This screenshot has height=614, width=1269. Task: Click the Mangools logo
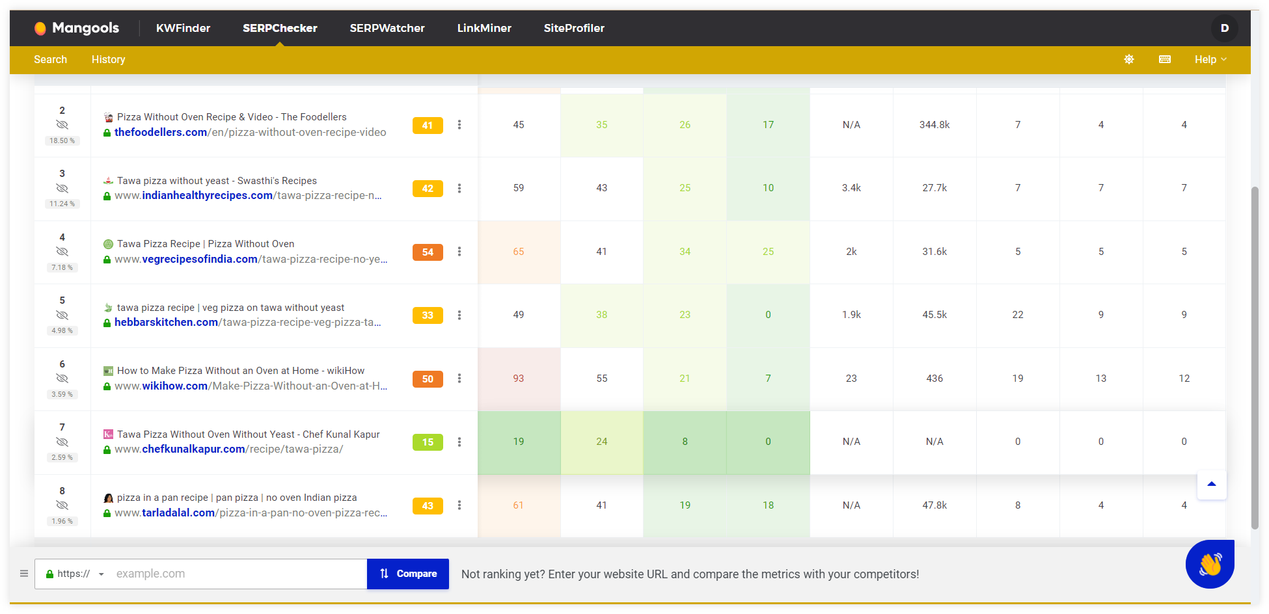pyautogui.click(x=77, y=28)
